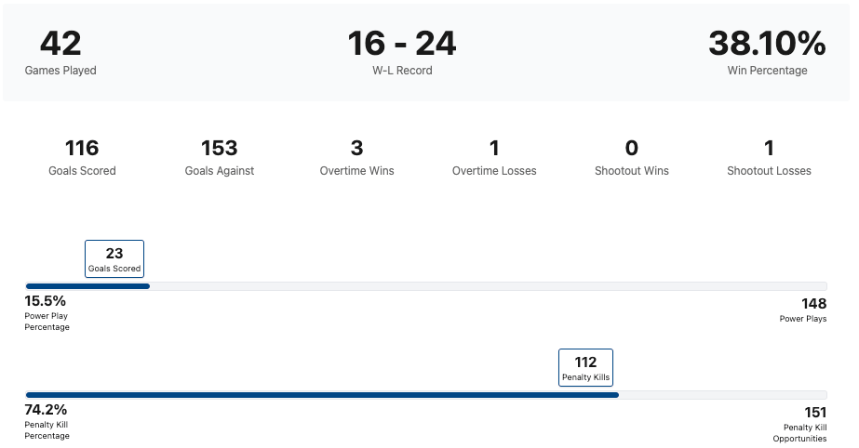
Task: Click the 151 Penalty Kill Opportunities total
Action: pyautogui.click(x=813, y=412)
